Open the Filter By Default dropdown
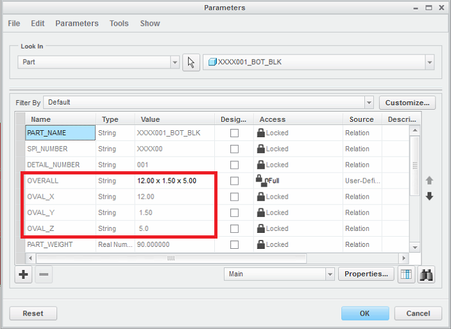 click(369, 103)
